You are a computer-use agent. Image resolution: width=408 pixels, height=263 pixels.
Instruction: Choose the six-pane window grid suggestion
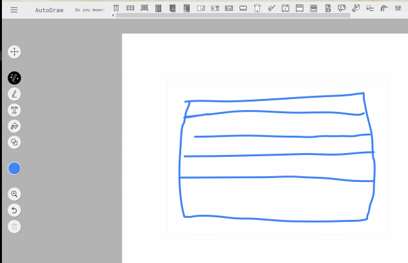pyautogui.click(x=130, y=8)
